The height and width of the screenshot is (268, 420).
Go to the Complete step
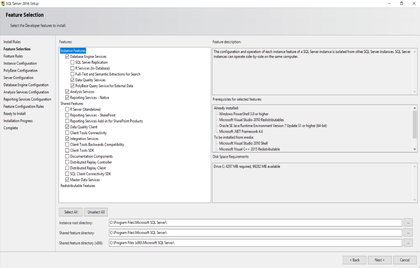pyautogui.click(x=11, y=128)
